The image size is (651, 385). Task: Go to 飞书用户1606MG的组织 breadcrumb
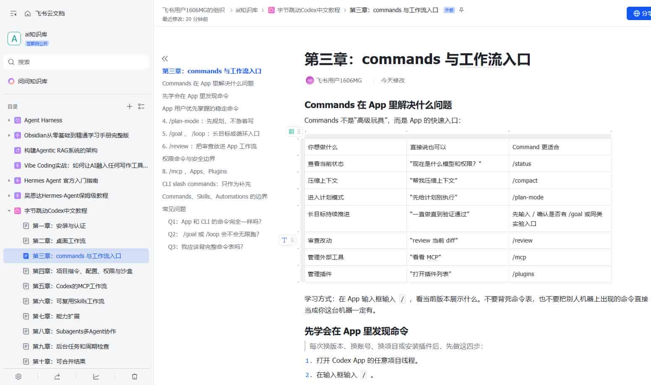coord(193,10)
